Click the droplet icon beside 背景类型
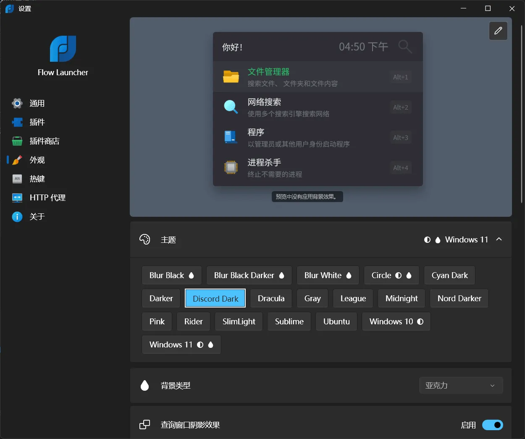This screenshot has height=439, width=525. pyautogui.click(x=144, y=385)
